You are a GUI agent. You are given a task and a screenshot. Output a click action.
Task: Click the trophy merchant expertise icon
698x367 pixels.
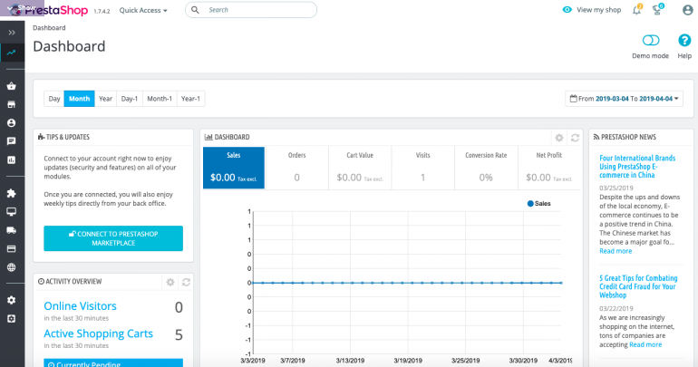(x=658, y=9)
